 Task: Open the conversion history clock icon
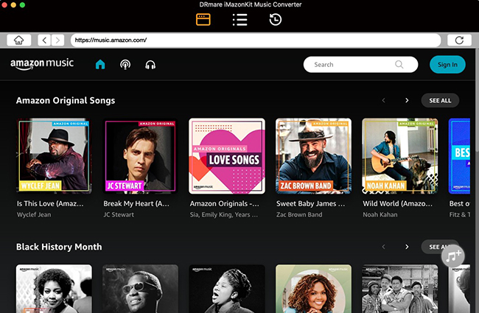(275, 20)
